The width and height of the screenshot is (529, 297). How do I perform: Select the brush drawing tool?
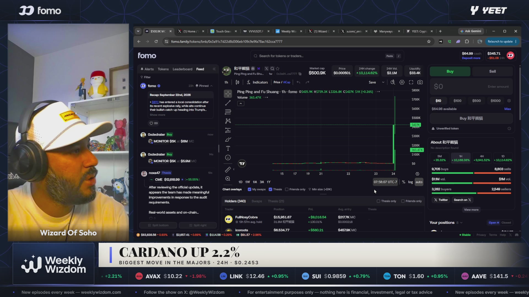[228, 139]
